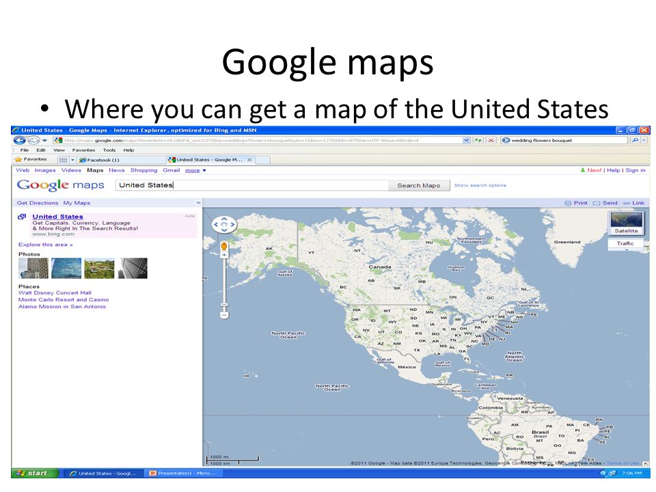Click the Stop loading red X icon
The image size is (656, 492).
491,141
